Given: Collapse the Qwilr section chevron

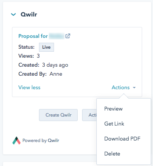Looking at the screenshot, I should coord(13,15).
